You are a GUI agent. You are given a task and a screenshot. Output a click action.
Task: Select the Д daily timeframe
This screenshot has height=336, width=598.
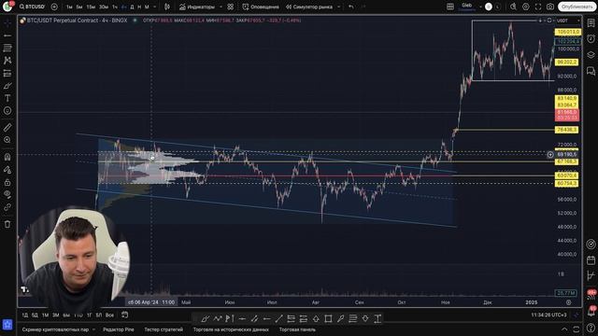132,7
